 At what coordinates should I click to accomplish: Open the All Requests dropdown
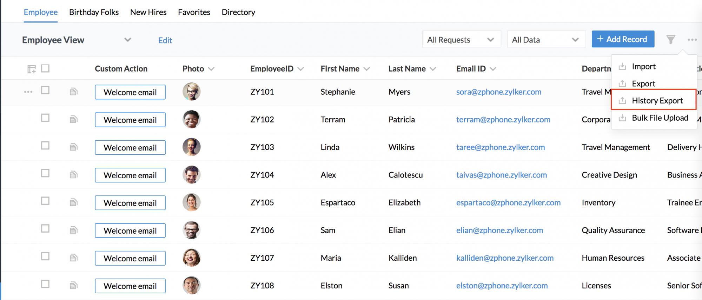462,39
